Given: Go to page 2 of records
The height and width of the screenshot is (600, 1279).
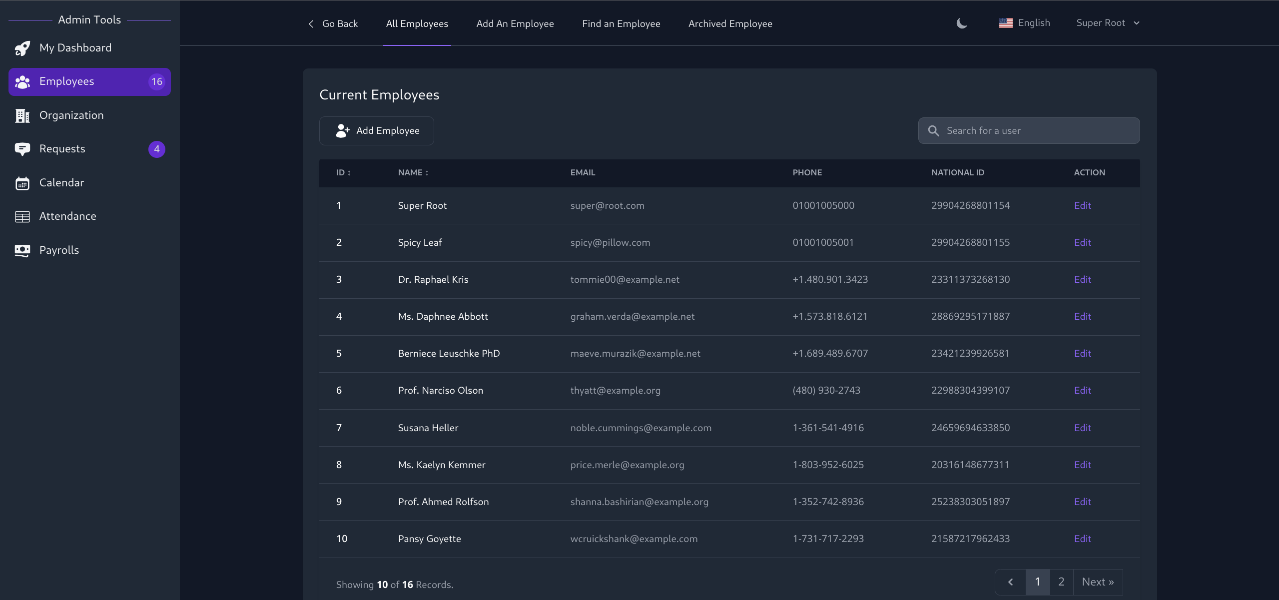Looking at the screenshot, I should click(1061, 582).
